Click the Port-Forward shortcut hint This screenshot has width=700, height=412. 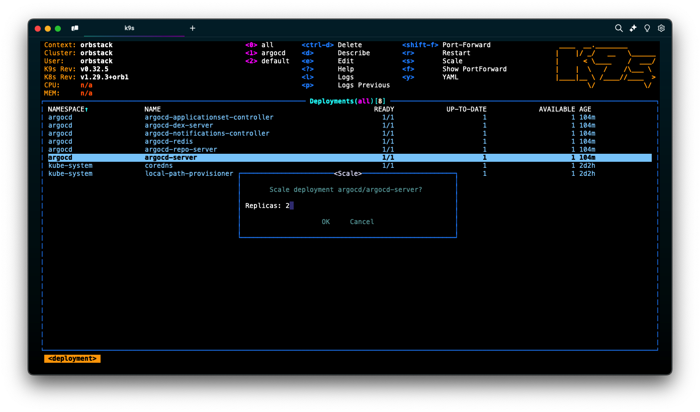[447, 45]
